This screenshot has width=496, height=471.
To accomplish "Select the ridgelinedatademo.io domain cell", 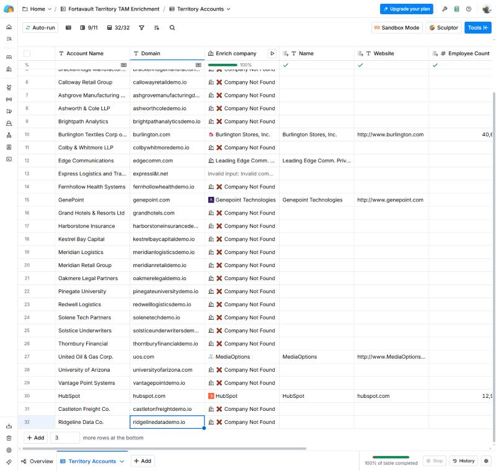I will pos(167,422).
